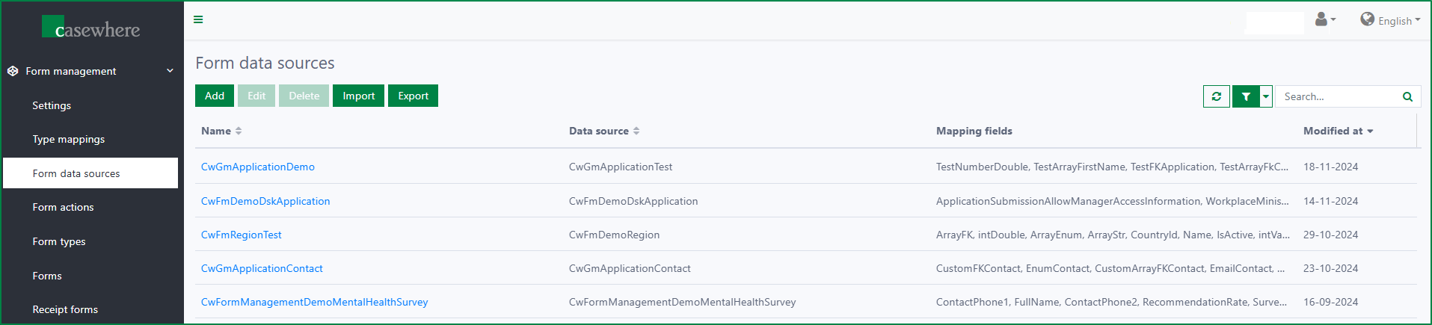Open the user account icon menu
This screenshot has height=325, width=1432.
[x=1325, y=19]
